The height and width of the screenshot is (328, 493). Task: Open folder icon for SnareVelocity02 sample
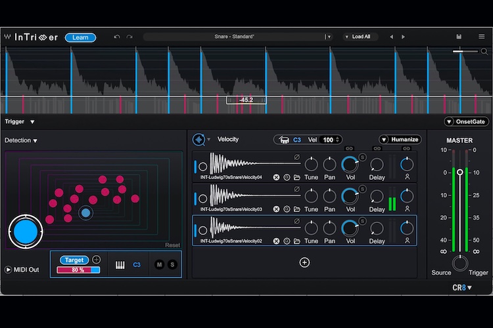click(297, 241)
